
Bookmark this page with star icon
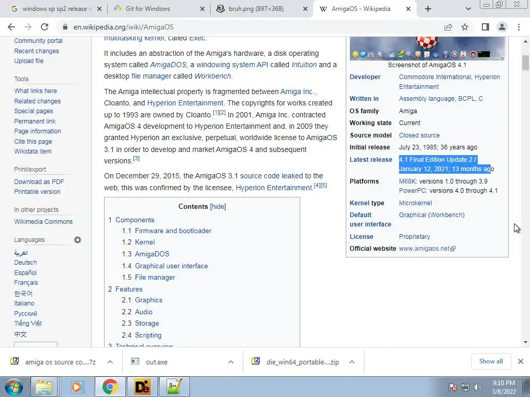[x=465, y=27]
